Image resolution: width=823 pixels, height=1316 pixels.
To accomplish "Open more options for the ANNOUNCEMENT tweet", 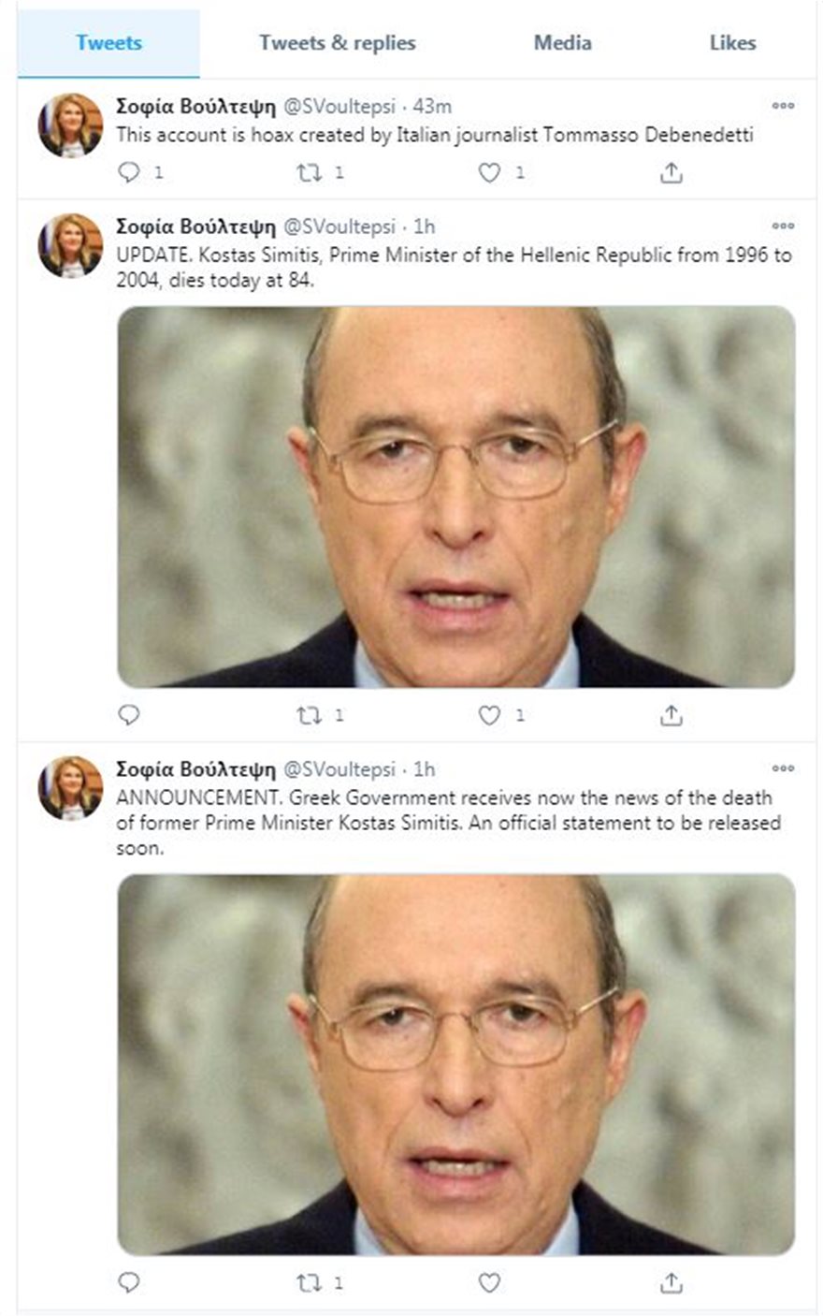I will 783,768.
